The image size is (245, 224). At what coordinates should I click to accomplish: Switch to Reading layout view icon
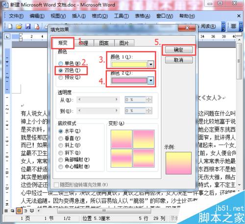[x=32, y=211]
